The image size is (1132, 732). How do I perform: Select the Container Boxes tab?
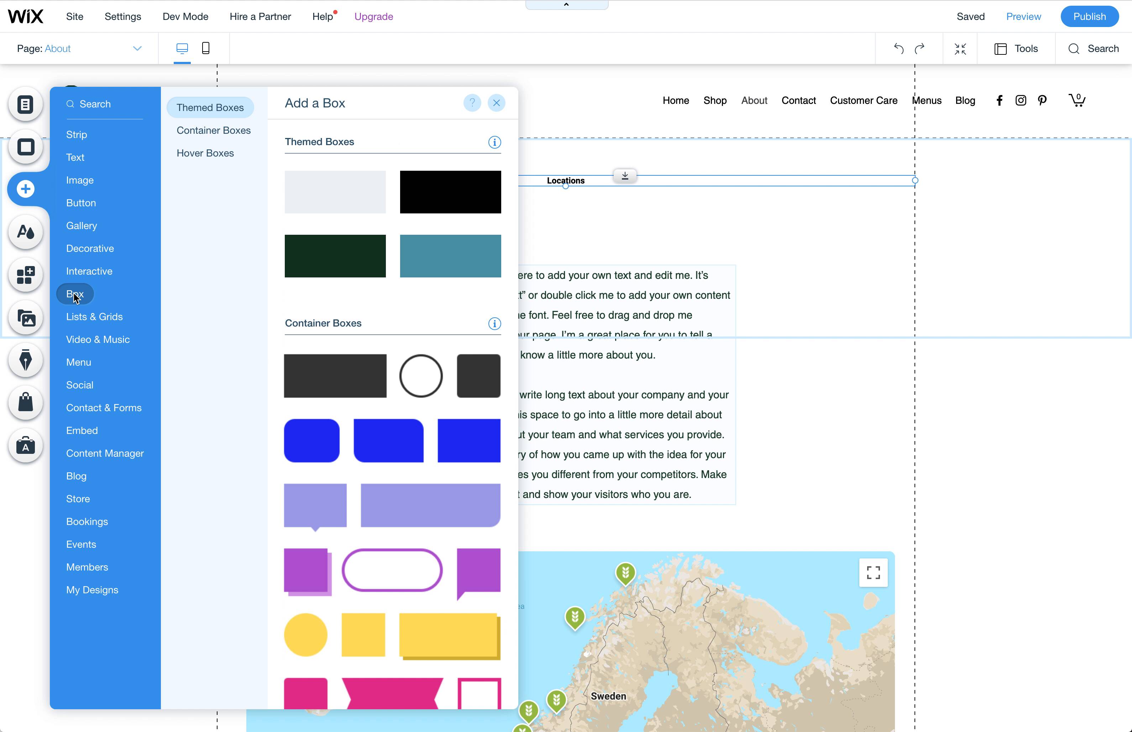point(213,130)
